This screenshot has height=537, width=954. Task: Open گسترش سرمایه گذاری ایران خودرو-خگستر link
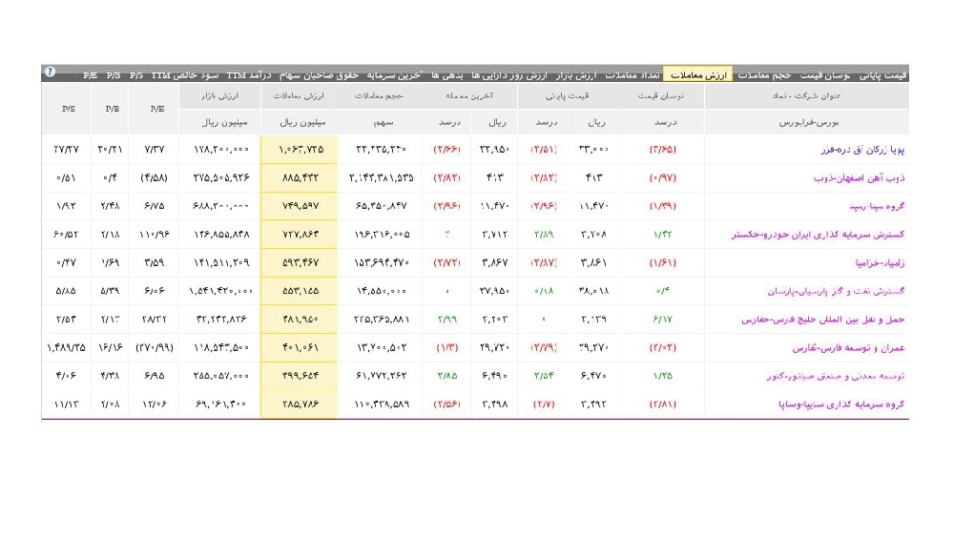pyautogui.click(x=818, y=234)
